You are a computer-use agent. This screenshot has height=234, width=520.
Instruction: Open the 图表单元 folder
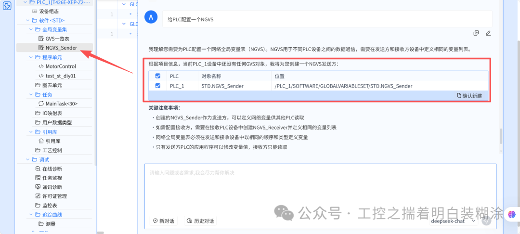click(49, 85)
